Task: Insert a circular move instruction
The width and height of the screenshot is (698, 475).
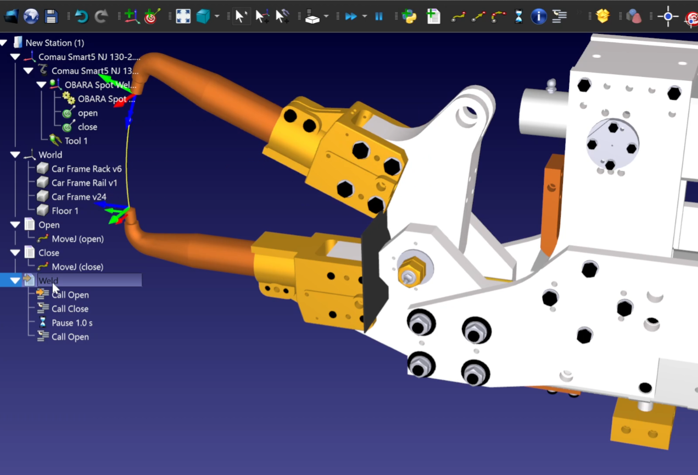Action: pos(498,16)
